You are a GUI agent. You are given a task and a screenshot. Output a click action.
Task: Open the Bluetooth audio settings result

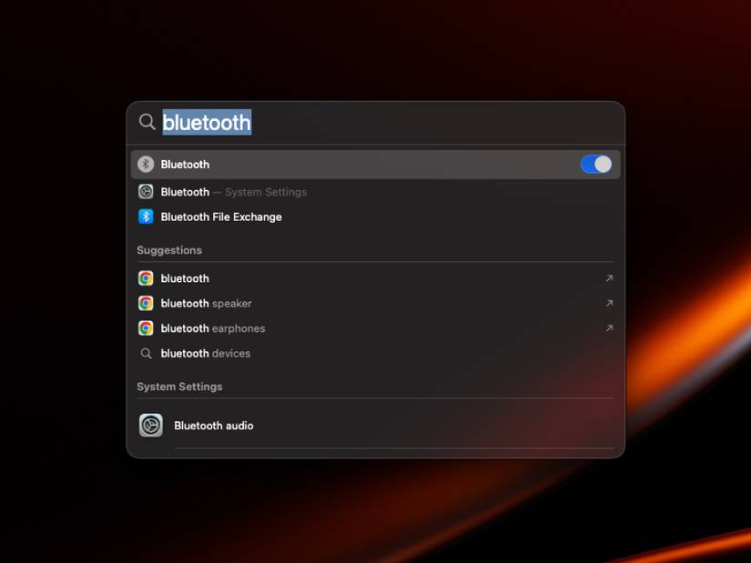[x=375, y=425]
